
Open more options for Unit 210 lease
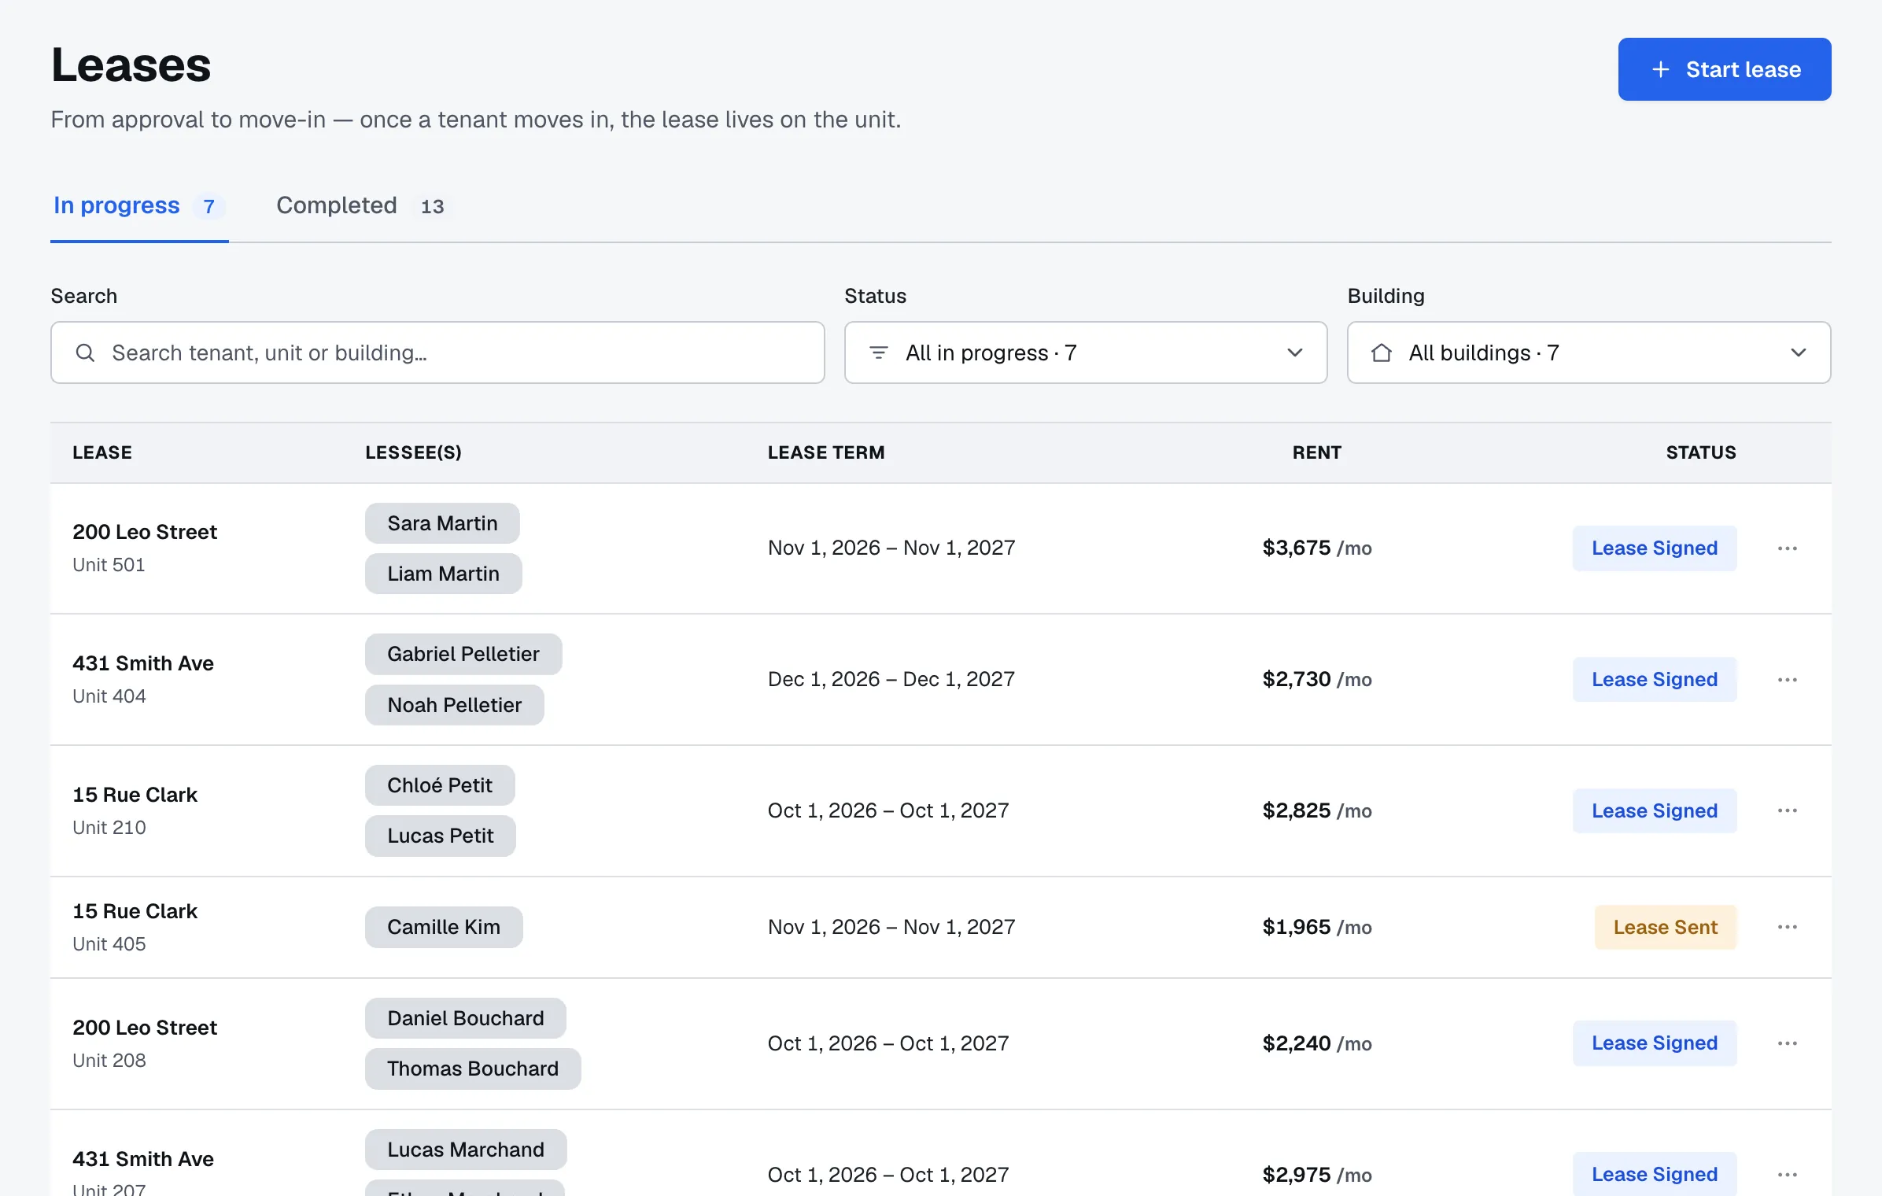pyautogui.click(x=1787, y=810)
